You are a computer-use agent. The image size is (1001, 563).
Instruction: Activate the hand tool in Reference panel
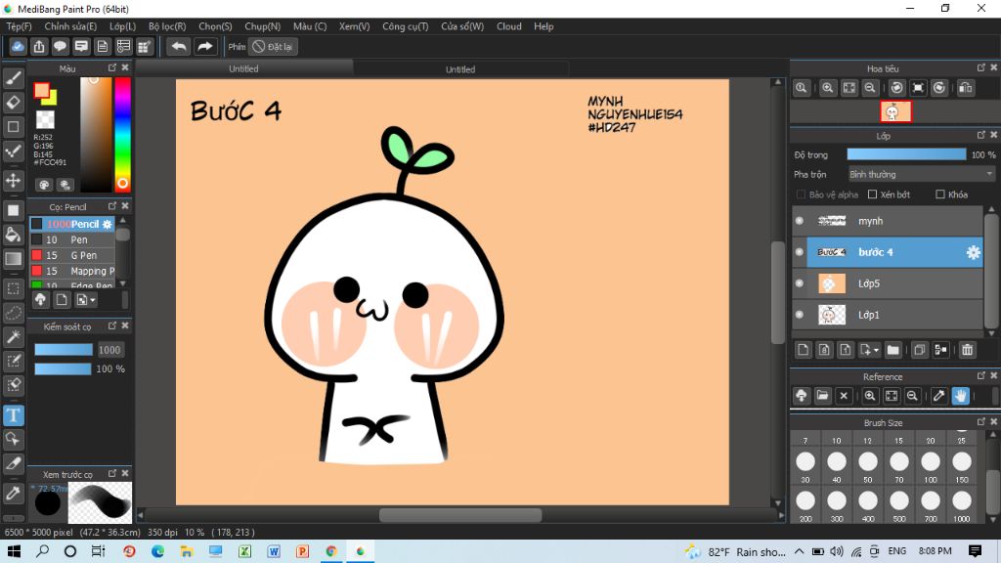tap(961, 396)
